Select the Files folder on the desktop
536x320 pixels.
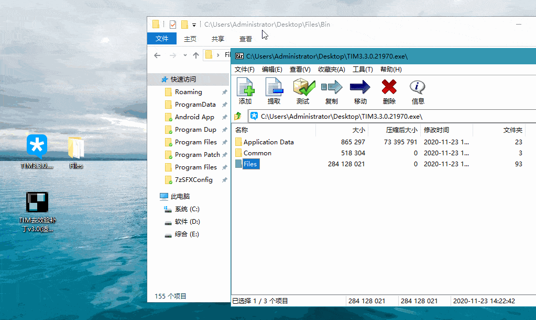76,147
